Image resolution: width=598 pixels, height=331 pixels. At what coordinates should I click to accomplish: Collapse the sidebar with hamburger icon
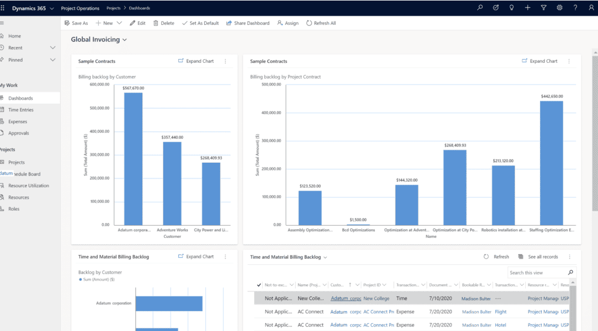[x=2, y=23]
